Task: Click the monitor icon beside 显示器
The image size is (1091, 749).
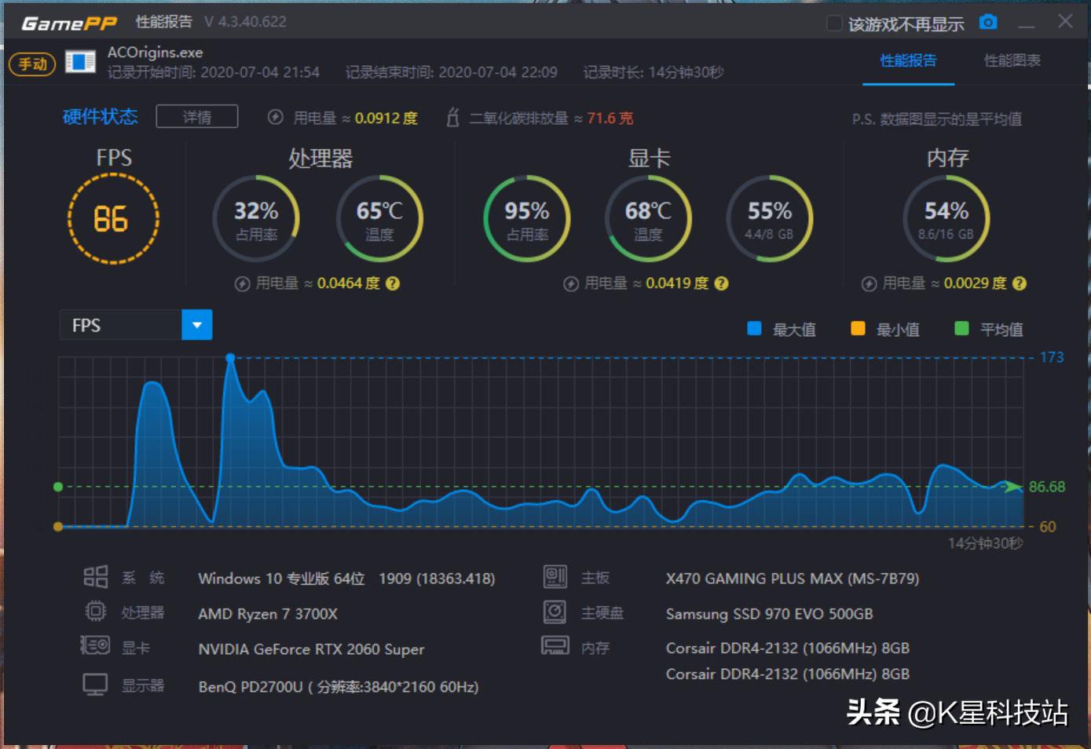Action: [x=95, y=683]
